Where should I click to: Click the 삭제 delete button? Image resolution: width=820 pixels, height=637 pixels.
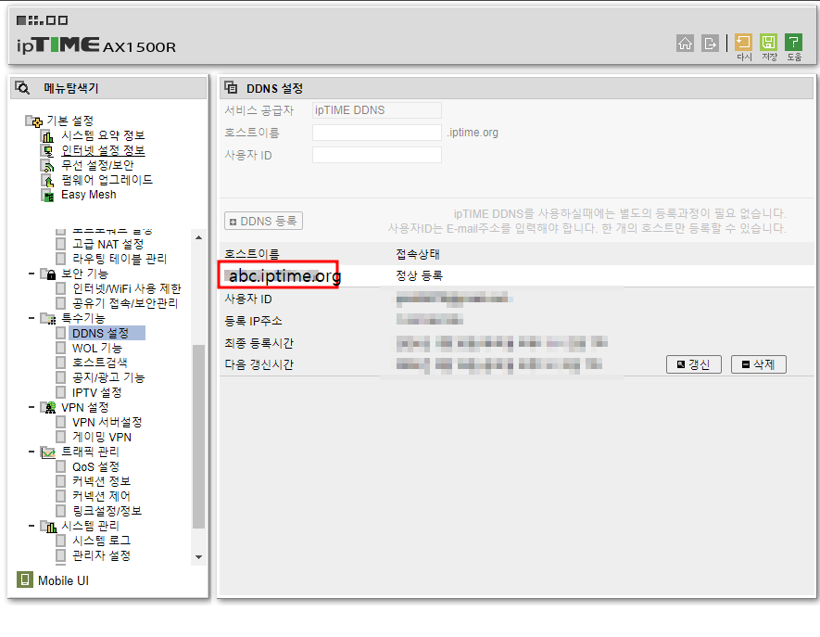[758, 364]
